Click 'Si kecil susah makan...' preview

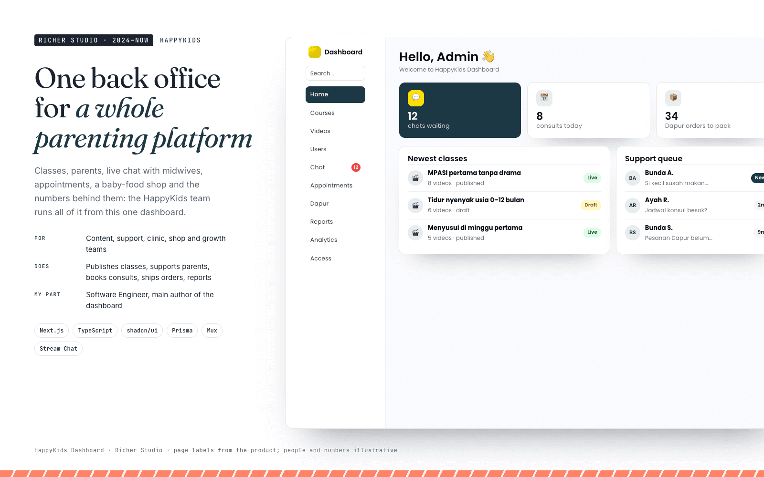676,183
